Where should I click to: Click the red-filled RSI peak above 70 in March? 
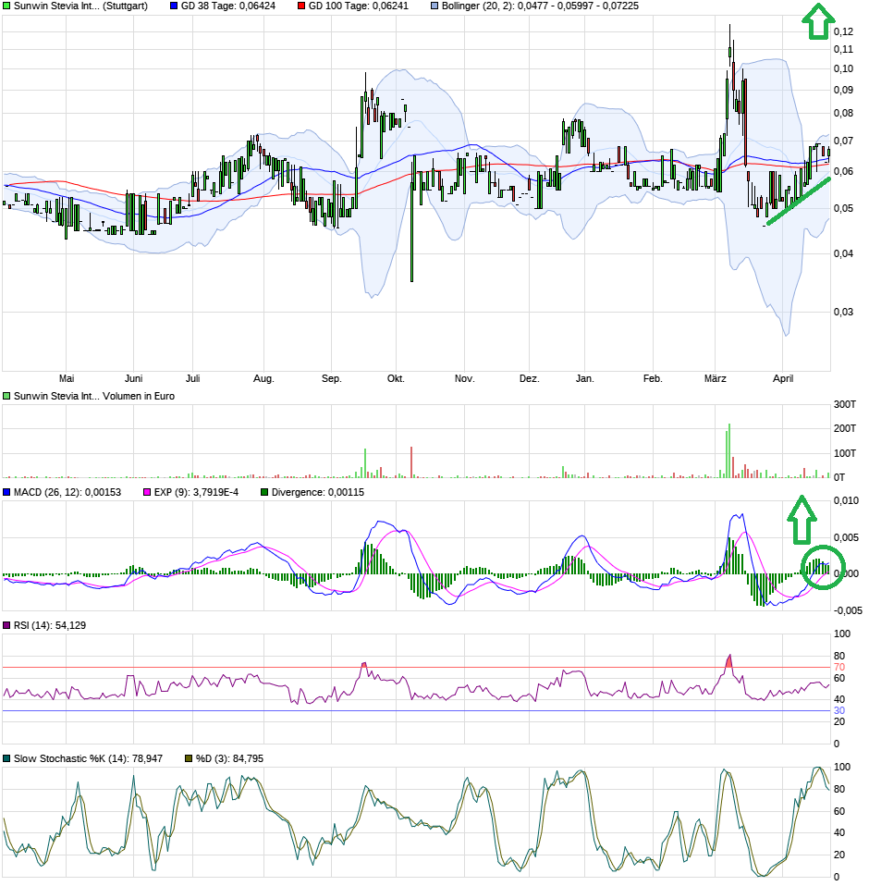[x=729, y=661]
